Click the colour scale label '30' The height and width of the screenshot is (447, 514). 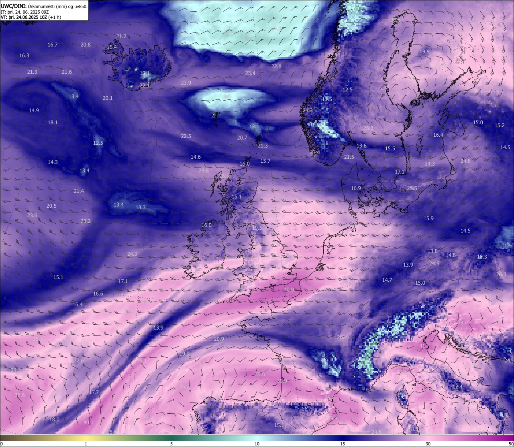point(428,444)
